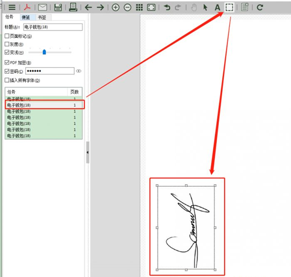Image resolution: width=291 pixels, height=277 pixels.
Task: Enable the 页面标记 checkbox
Action: click(7, 36)
